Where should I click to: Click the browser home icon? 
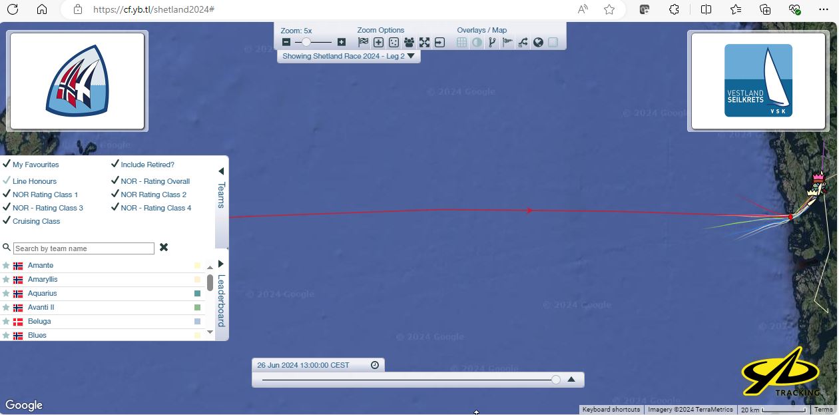[x=42, y=9]
